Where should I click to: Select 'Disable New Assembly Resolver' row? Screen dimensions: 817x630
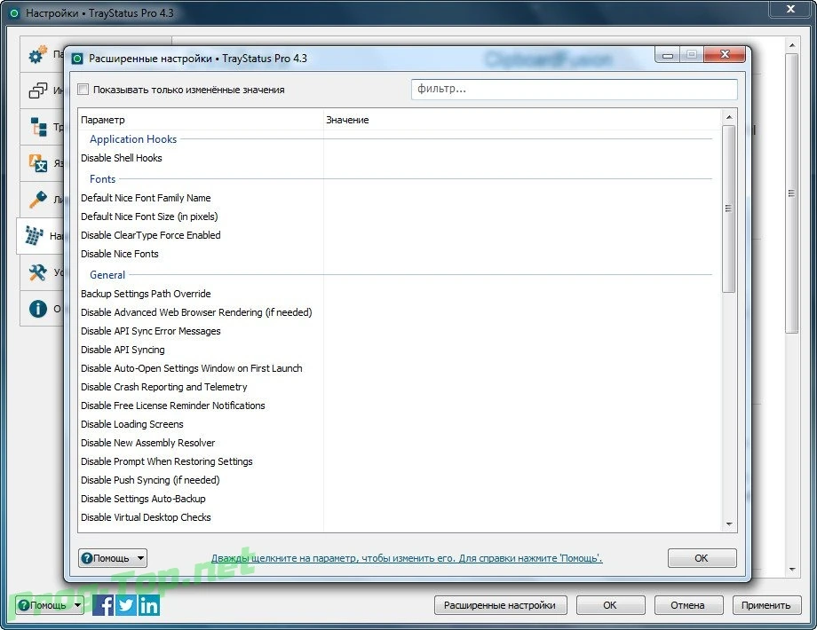[399, 443]
